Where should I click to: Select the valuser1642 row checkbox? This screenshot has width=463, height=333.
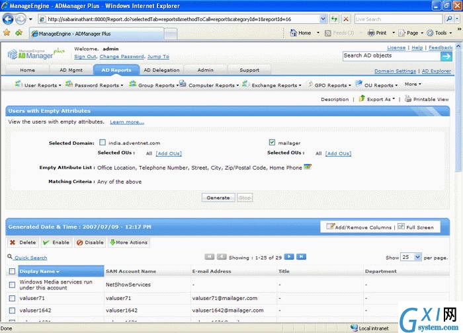pyautogui.click(x=12, y=311)
